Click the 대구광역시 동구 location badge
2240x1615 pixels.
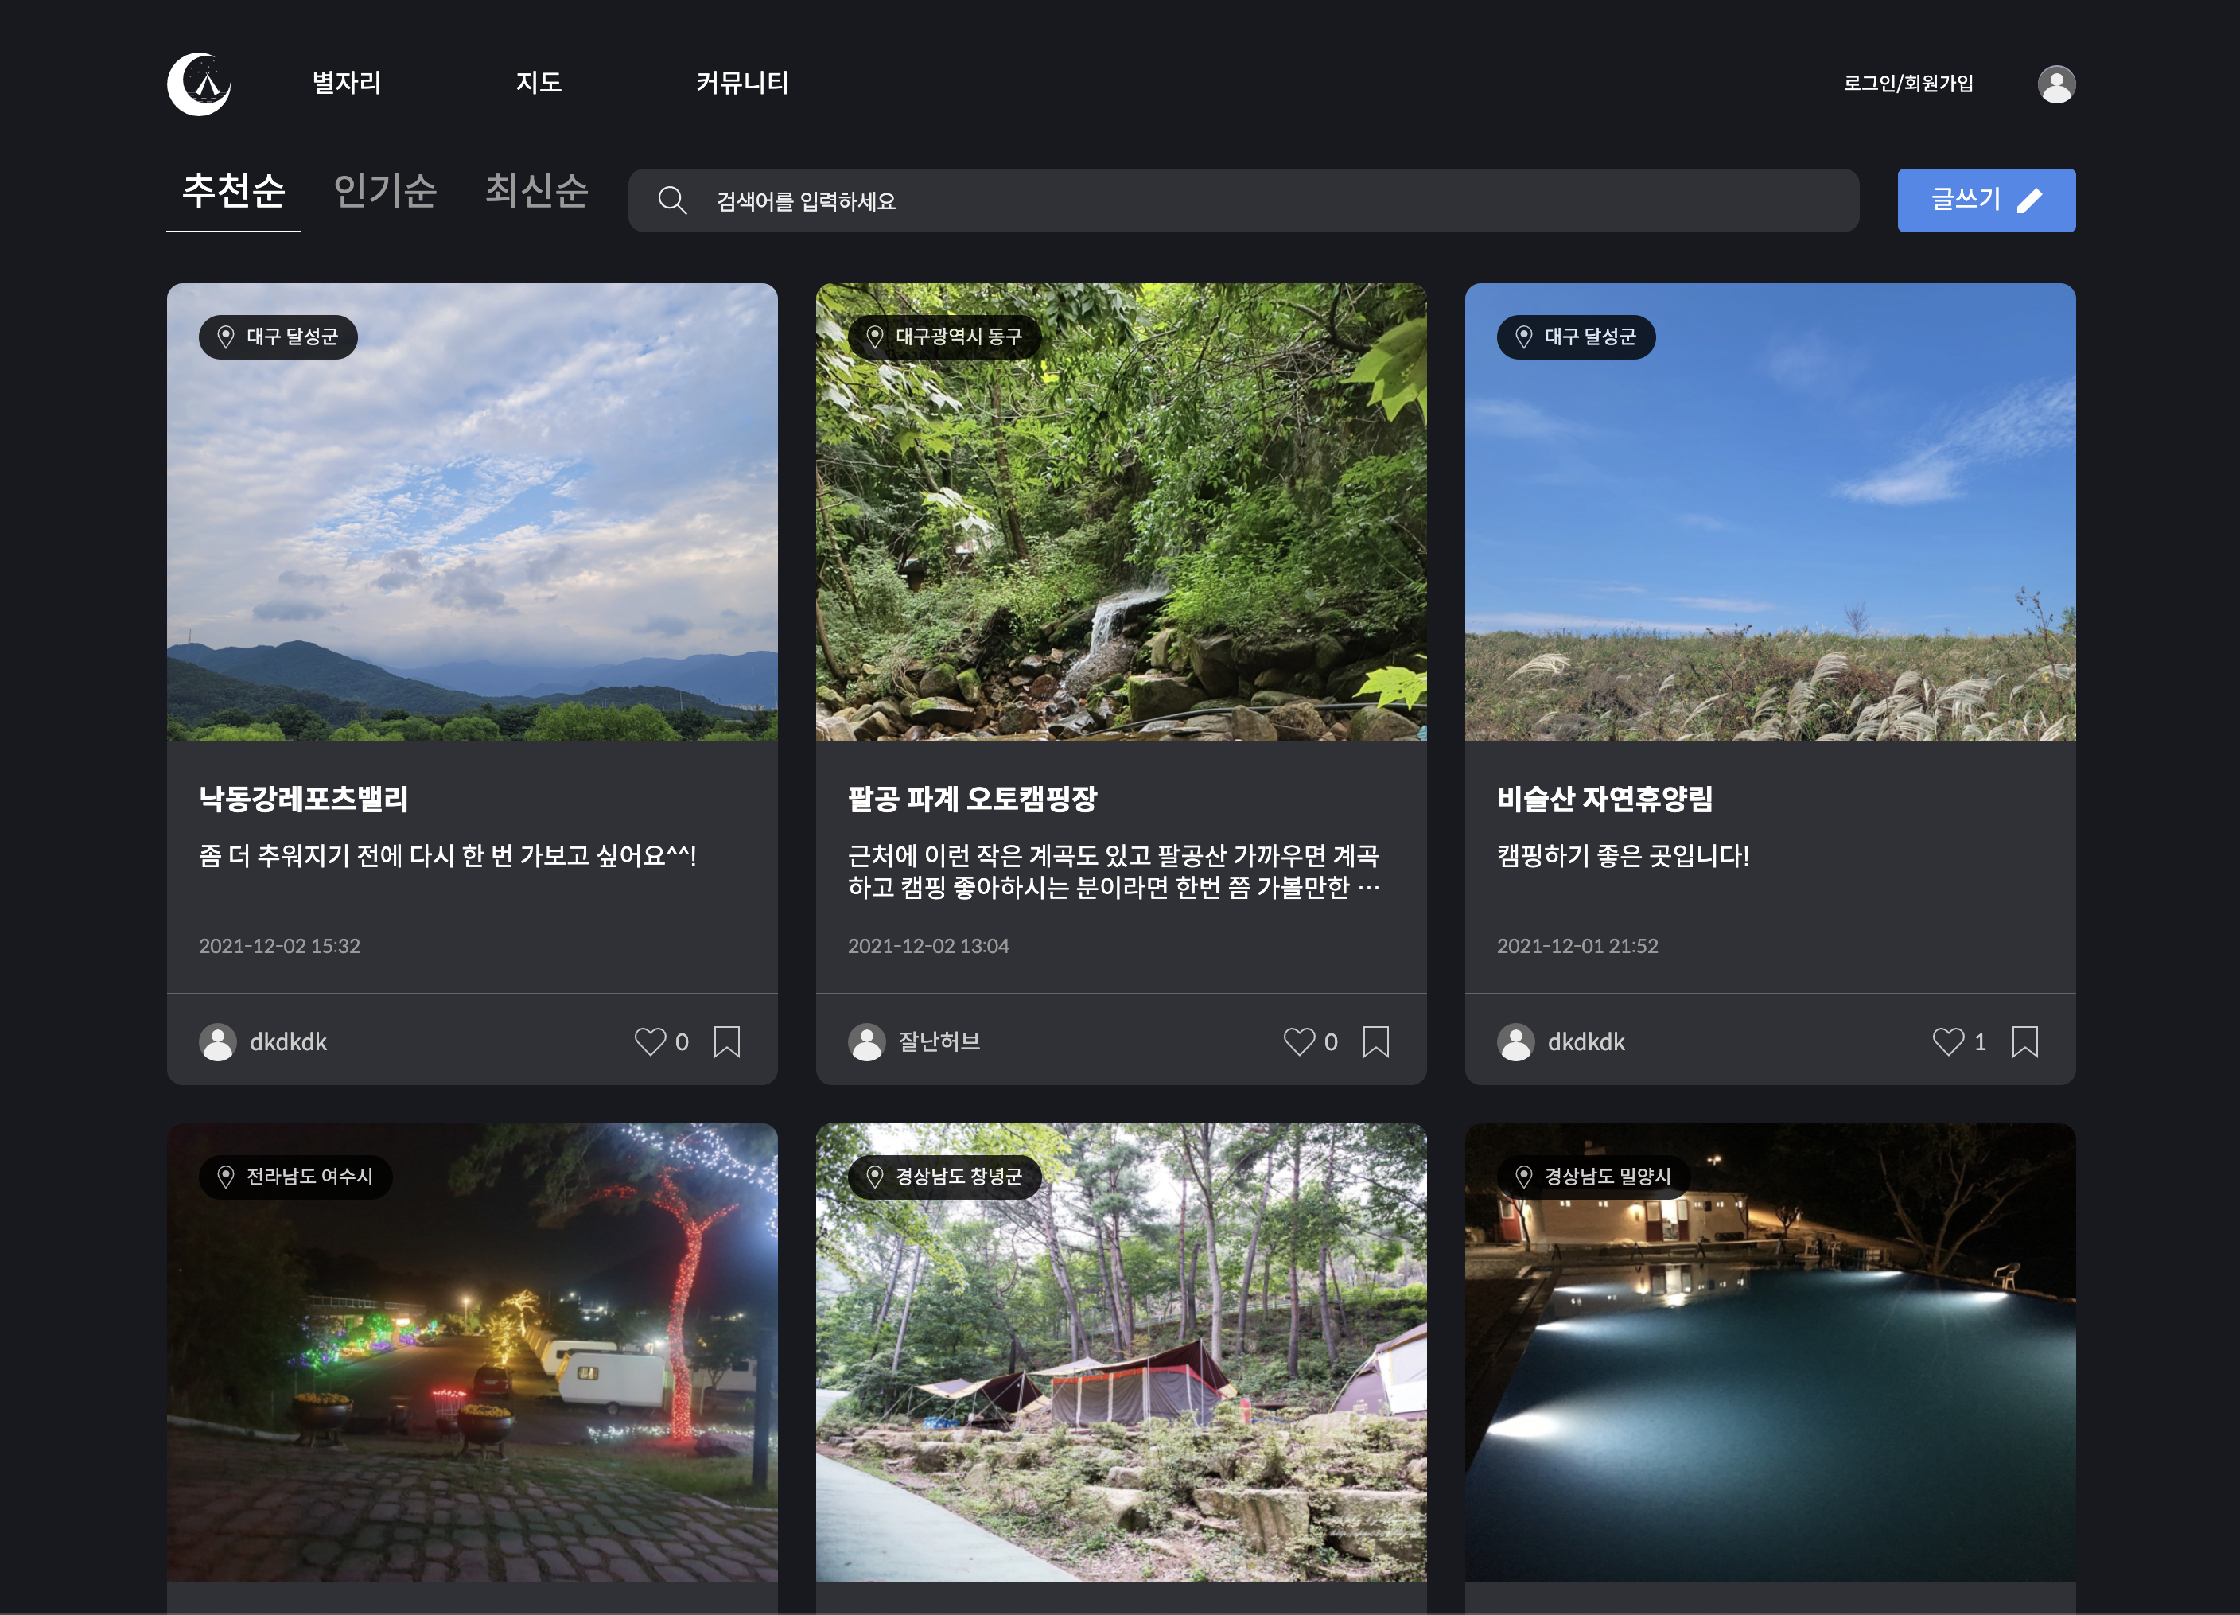click(943, 337)
